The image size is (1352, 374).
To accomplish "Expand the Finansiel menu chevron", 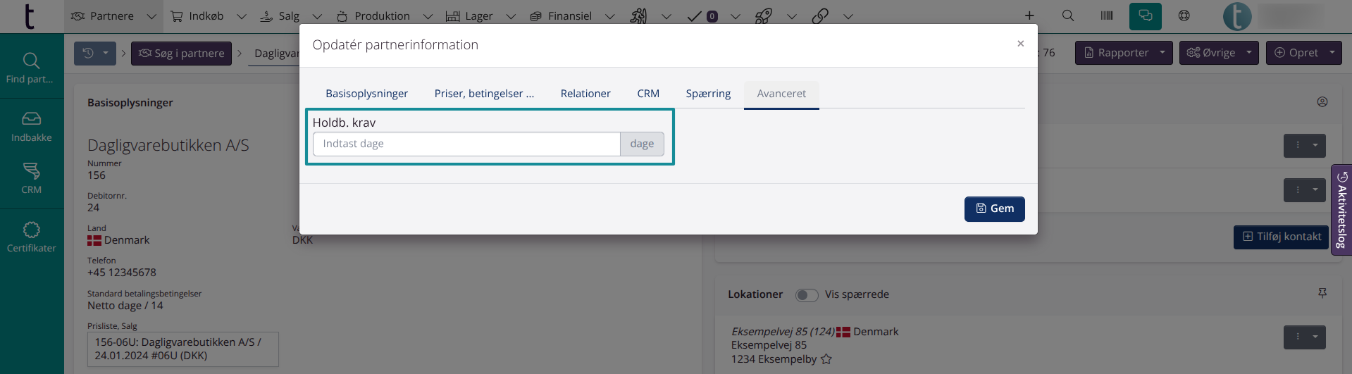I will pyautogui.click(x=610, y=16).
